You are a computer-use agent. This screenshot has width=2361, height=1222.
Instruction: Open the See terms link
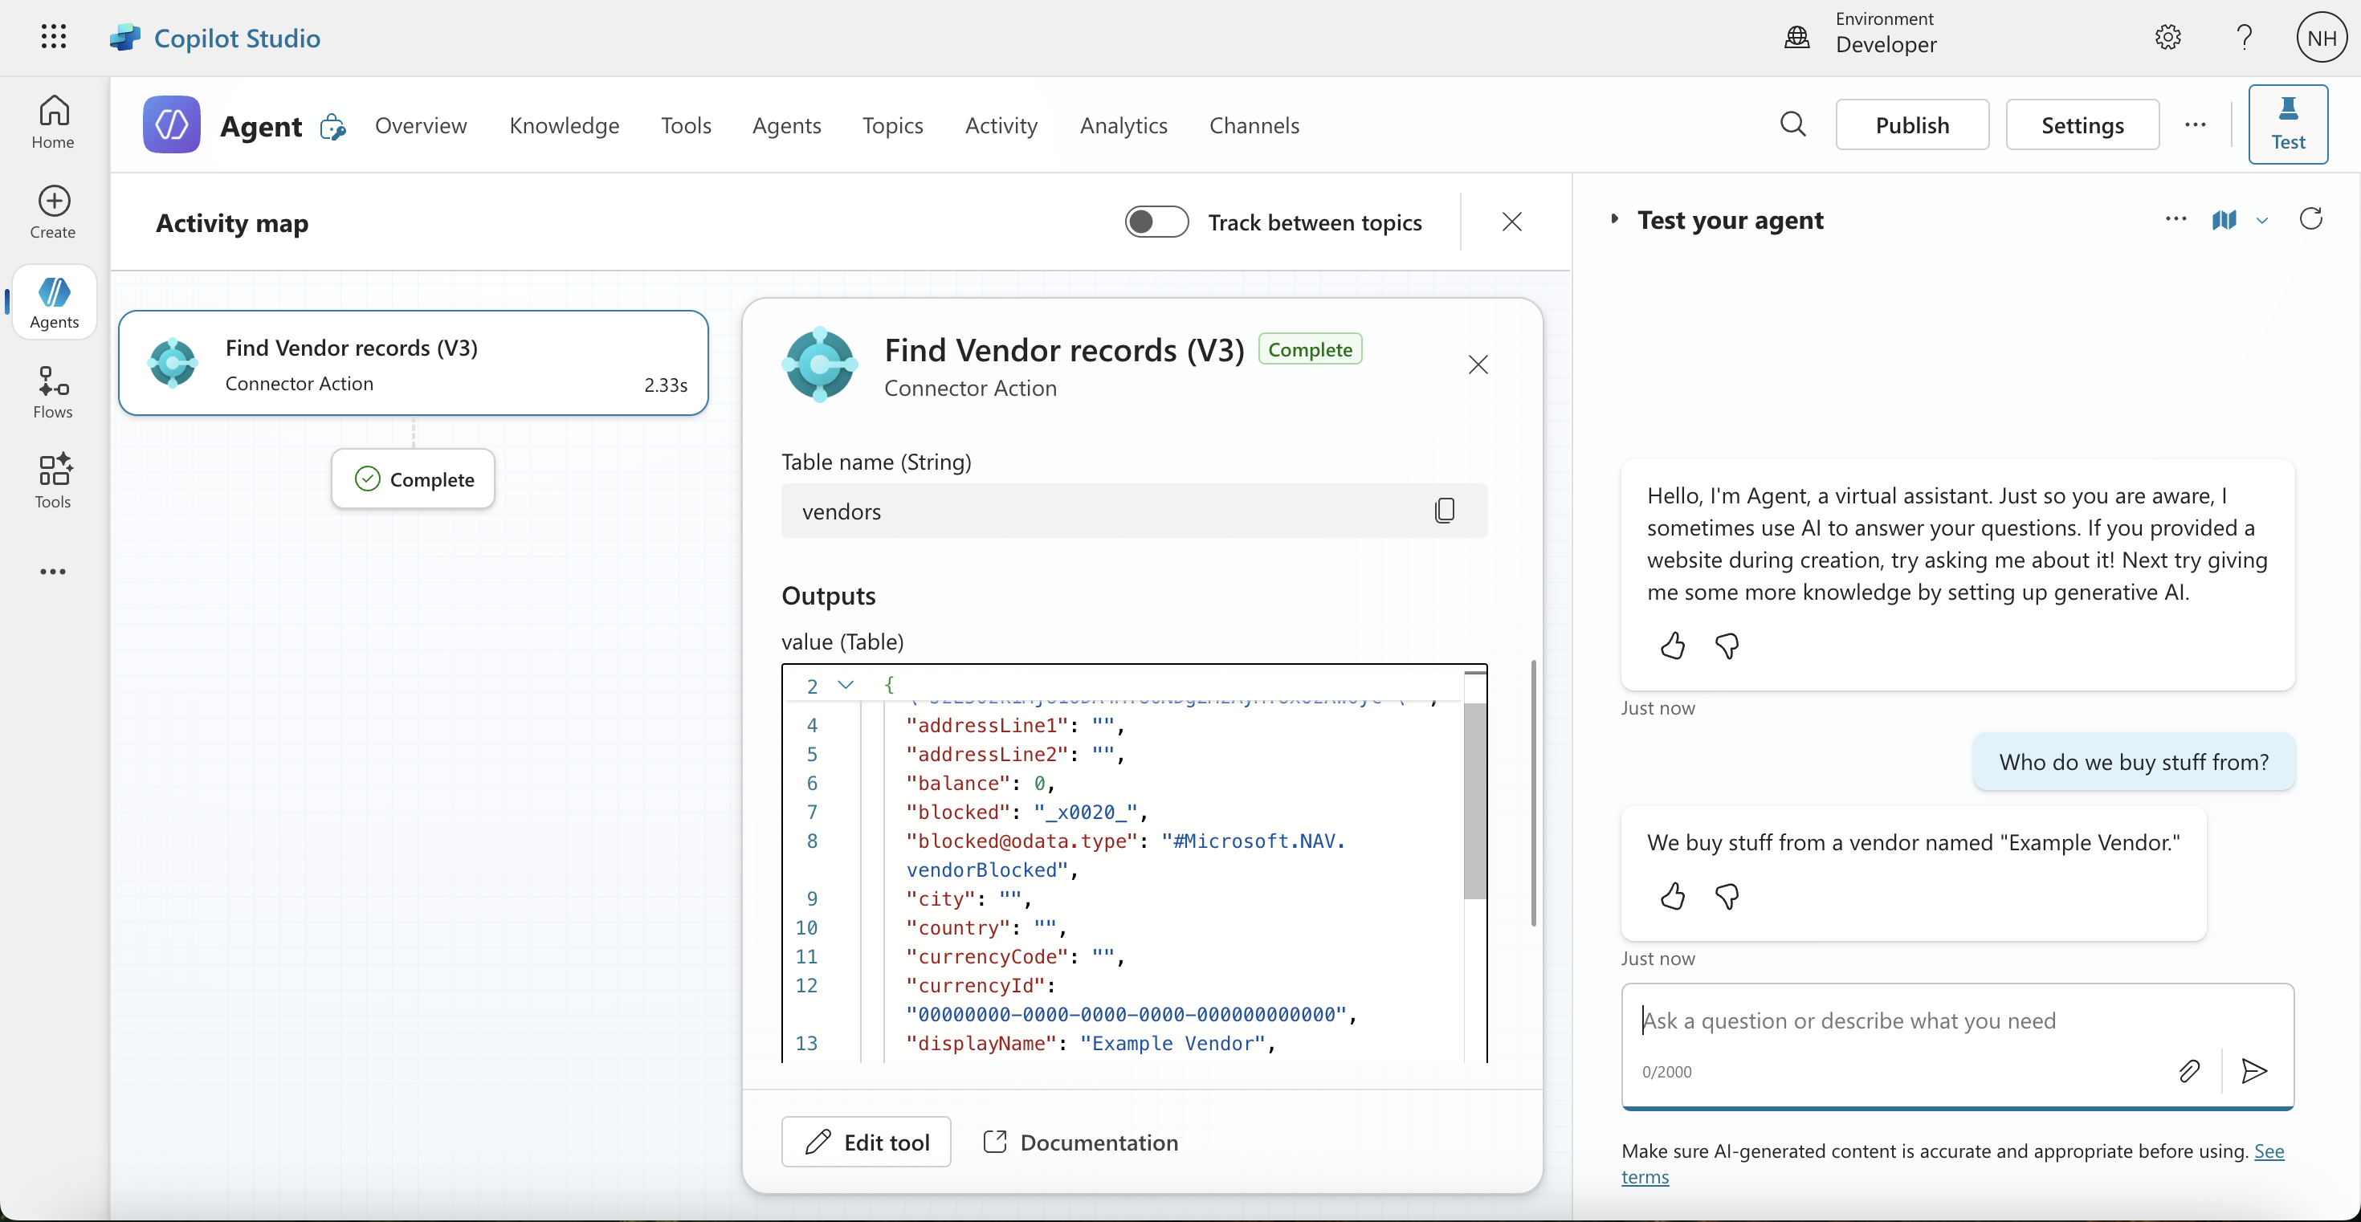2268,1151
